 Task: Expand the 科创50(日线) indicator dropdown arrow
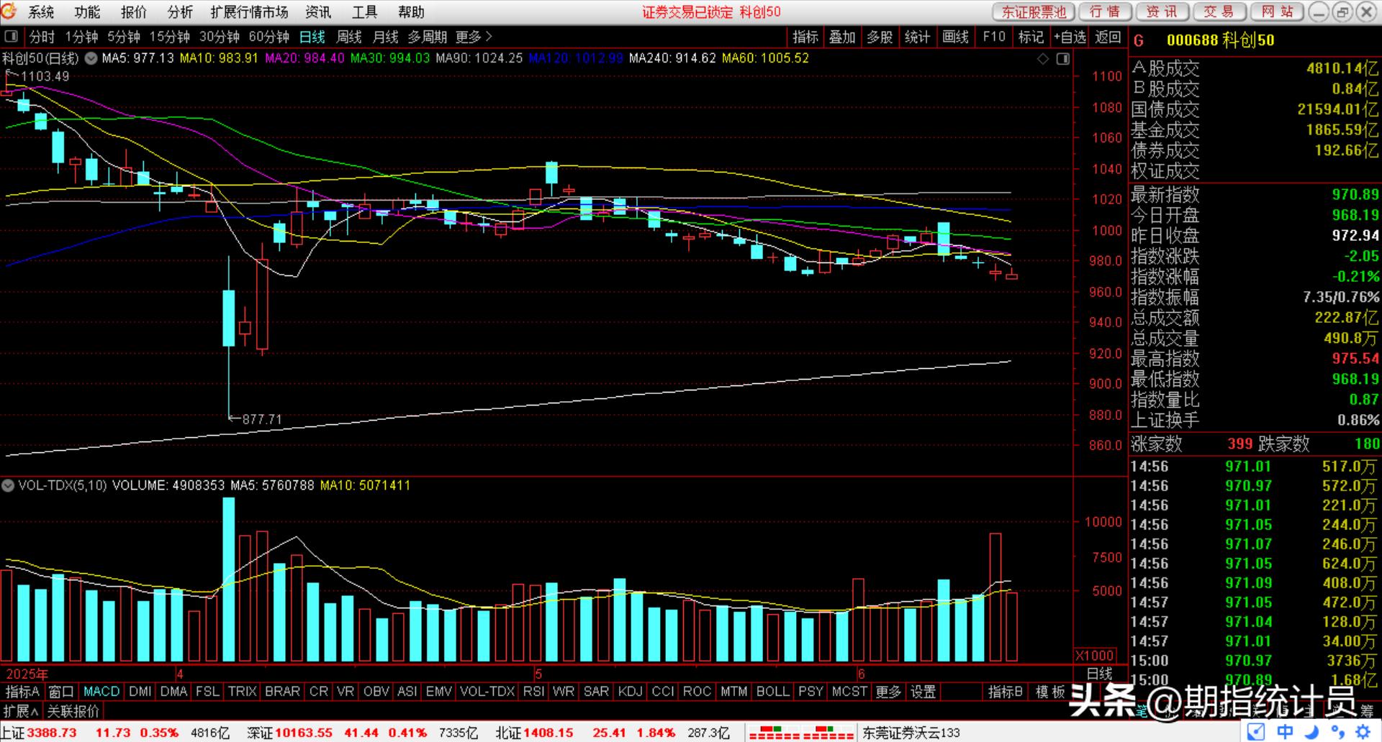[91, 59]
